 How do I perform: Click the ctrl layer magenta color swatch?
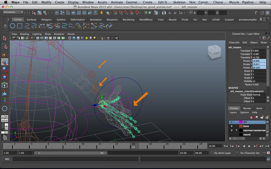tap(241, 122)
